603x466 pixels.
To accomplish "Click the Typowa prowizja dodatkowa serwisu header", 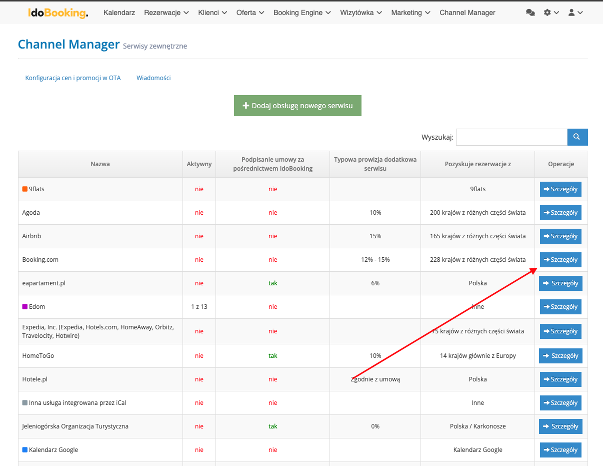I will coord(375,164).
